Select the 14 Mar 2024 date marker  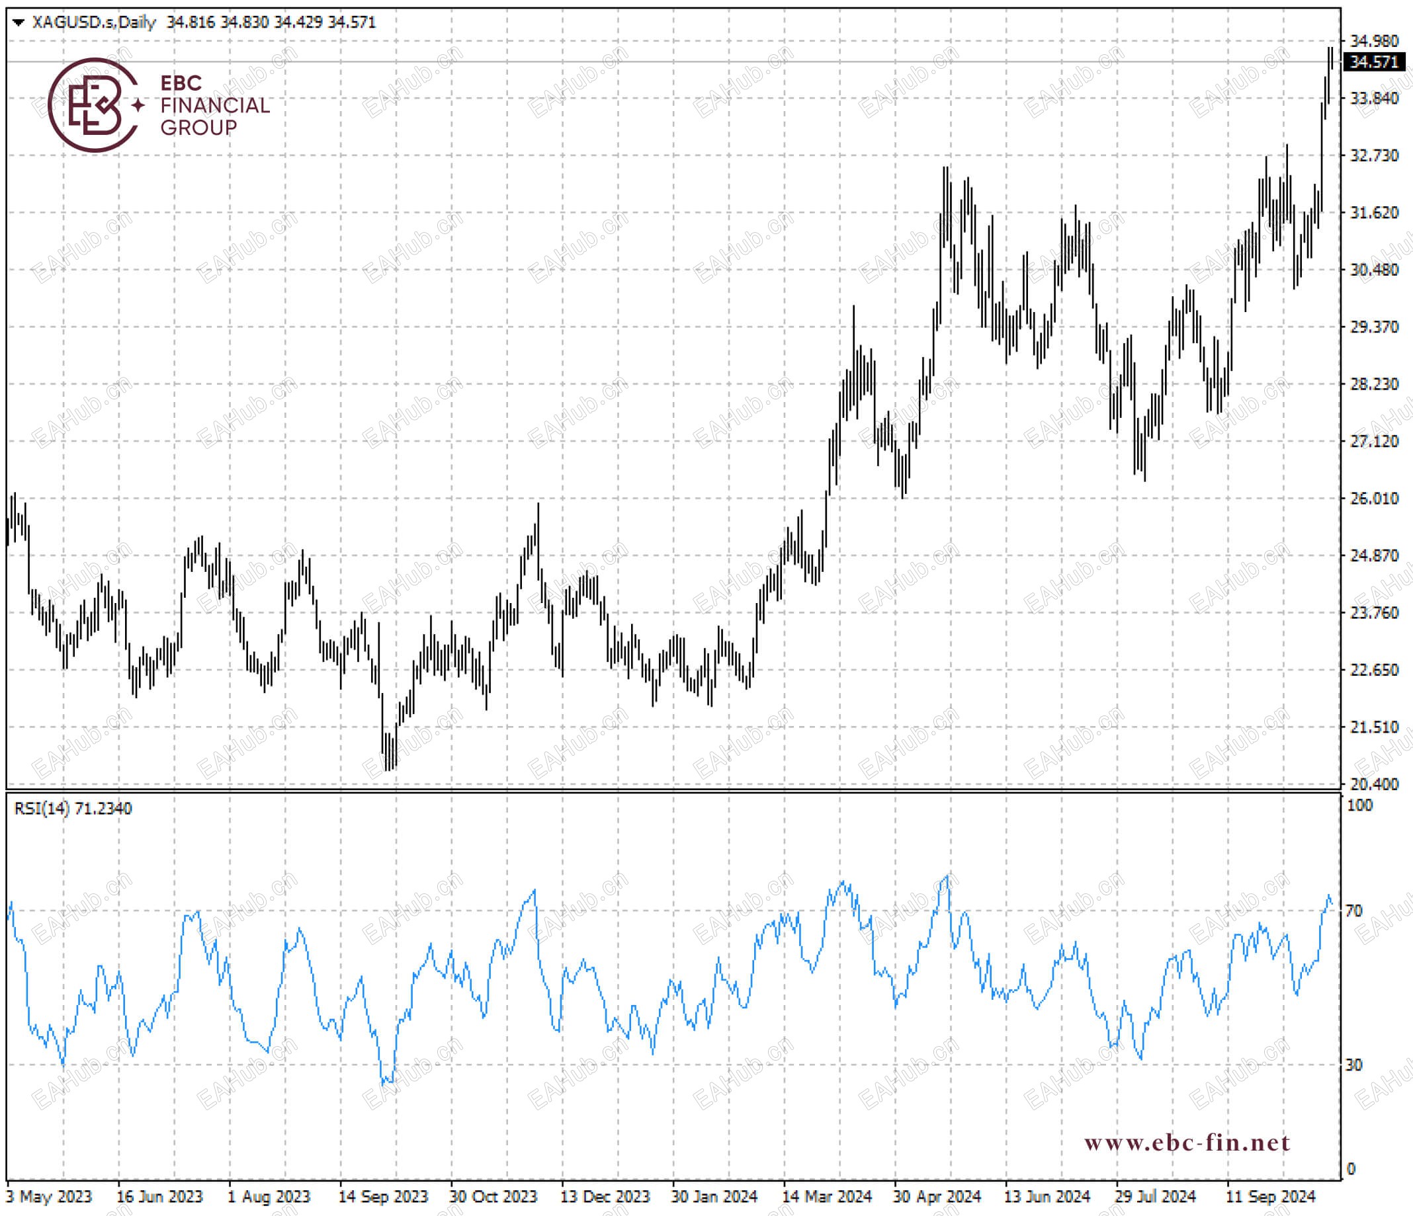pos(826,1196)
